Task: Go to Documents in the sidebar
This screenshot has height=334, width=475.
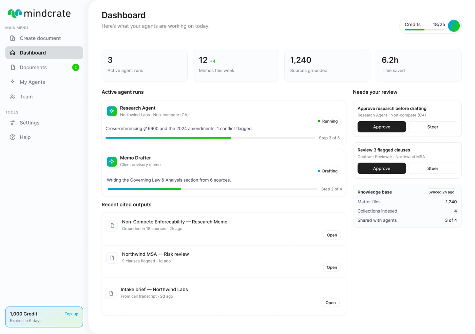Action: tap(44, 67)
